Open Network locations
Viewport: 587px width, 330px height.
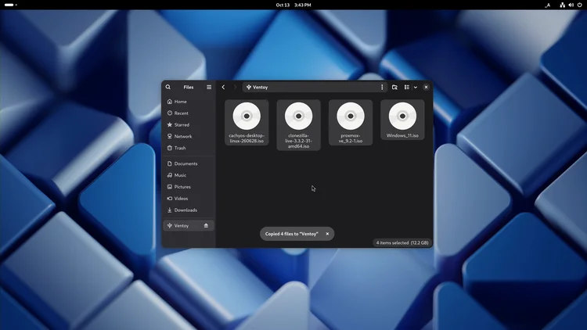point(189,136)
